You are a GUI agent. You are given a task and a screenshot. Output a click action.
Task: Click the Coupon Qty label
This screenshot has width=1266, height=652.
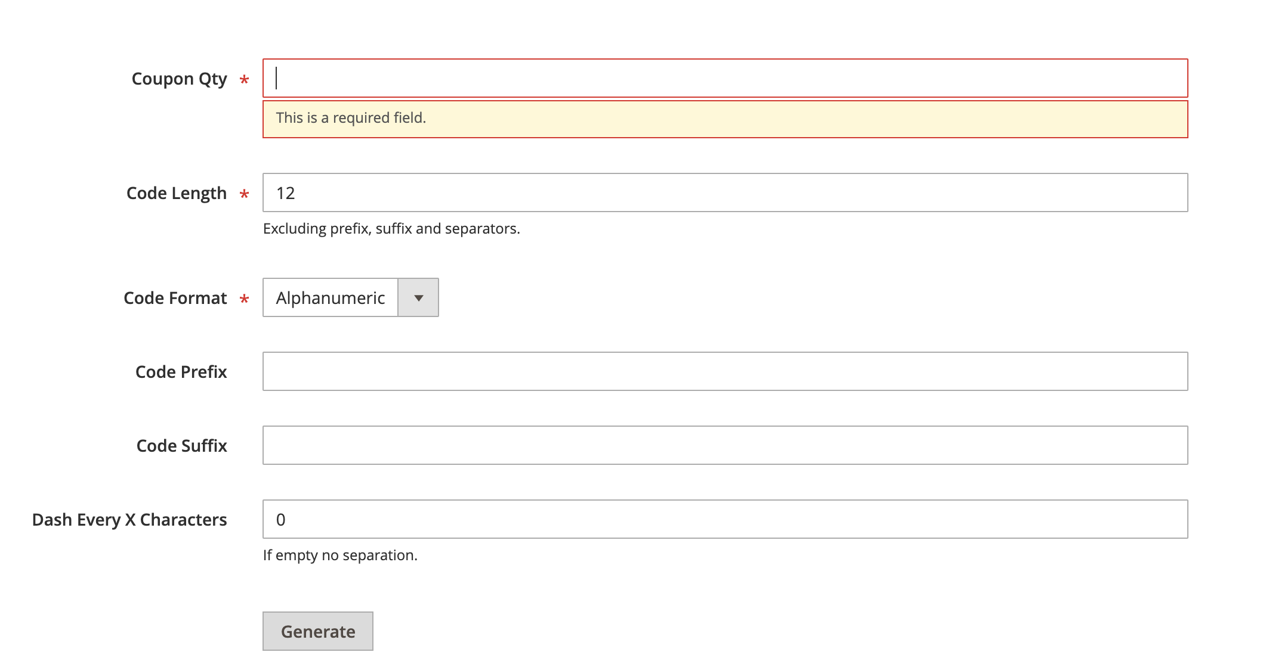(x=180, y=78)
